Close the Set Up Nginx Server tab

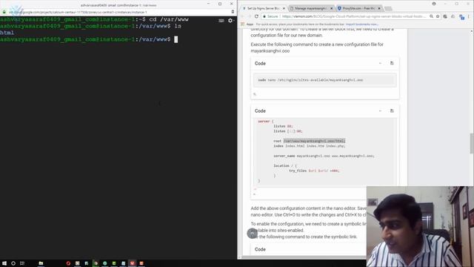(x=284, y=8)
